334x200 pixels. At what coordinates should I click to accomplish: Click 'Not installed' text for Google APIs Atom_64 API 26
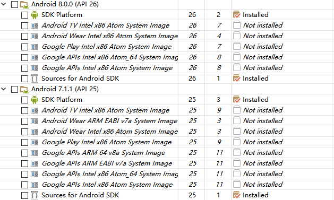(263, 57)
